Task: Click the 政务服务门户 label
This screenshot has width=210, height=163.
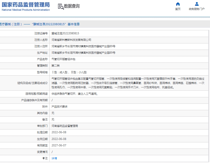Action: pos(197,9)
